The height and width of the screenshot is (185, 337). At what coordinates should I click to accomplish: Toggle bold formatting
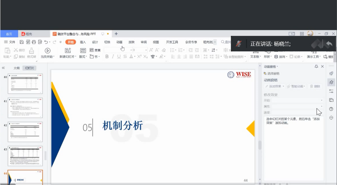[x=107, y=57]
